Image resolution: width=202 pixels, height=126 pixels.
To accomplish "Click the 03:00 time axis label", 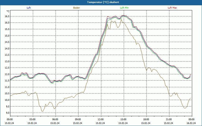I will pos(33,119).
